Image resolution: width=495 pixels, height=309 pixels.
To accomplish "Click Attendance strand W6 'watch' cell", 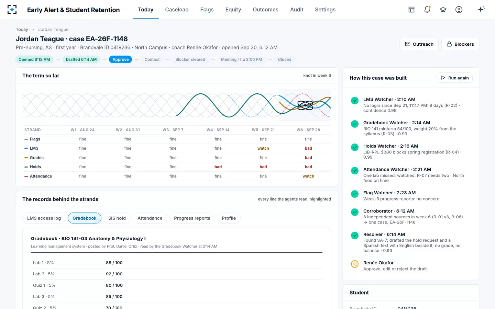I will pos(308,176).
